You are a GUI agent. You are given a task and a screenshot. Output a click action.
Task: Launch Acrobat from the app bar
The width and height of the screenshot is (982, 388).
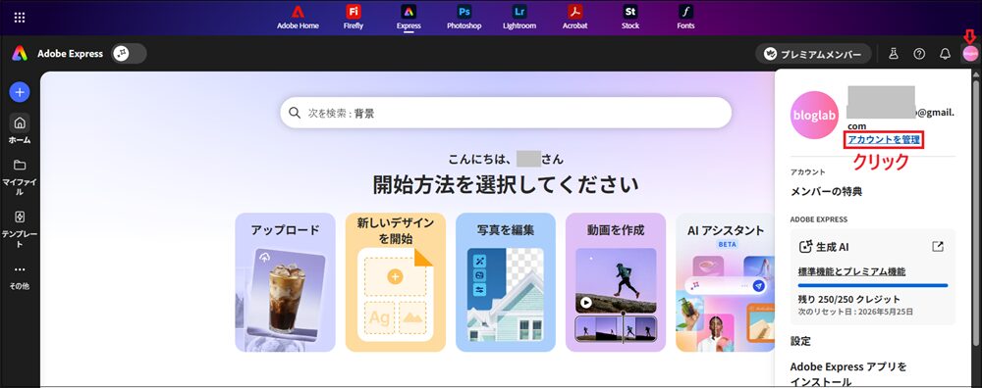[574, 18]
